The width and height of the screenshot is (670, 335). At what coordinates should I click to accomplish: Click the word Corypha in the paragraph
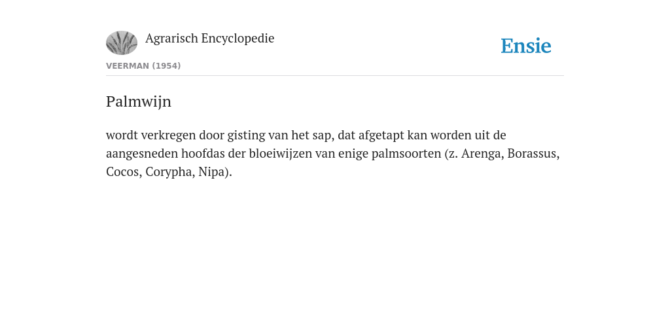pyautogui.click(x=169, y=172)
